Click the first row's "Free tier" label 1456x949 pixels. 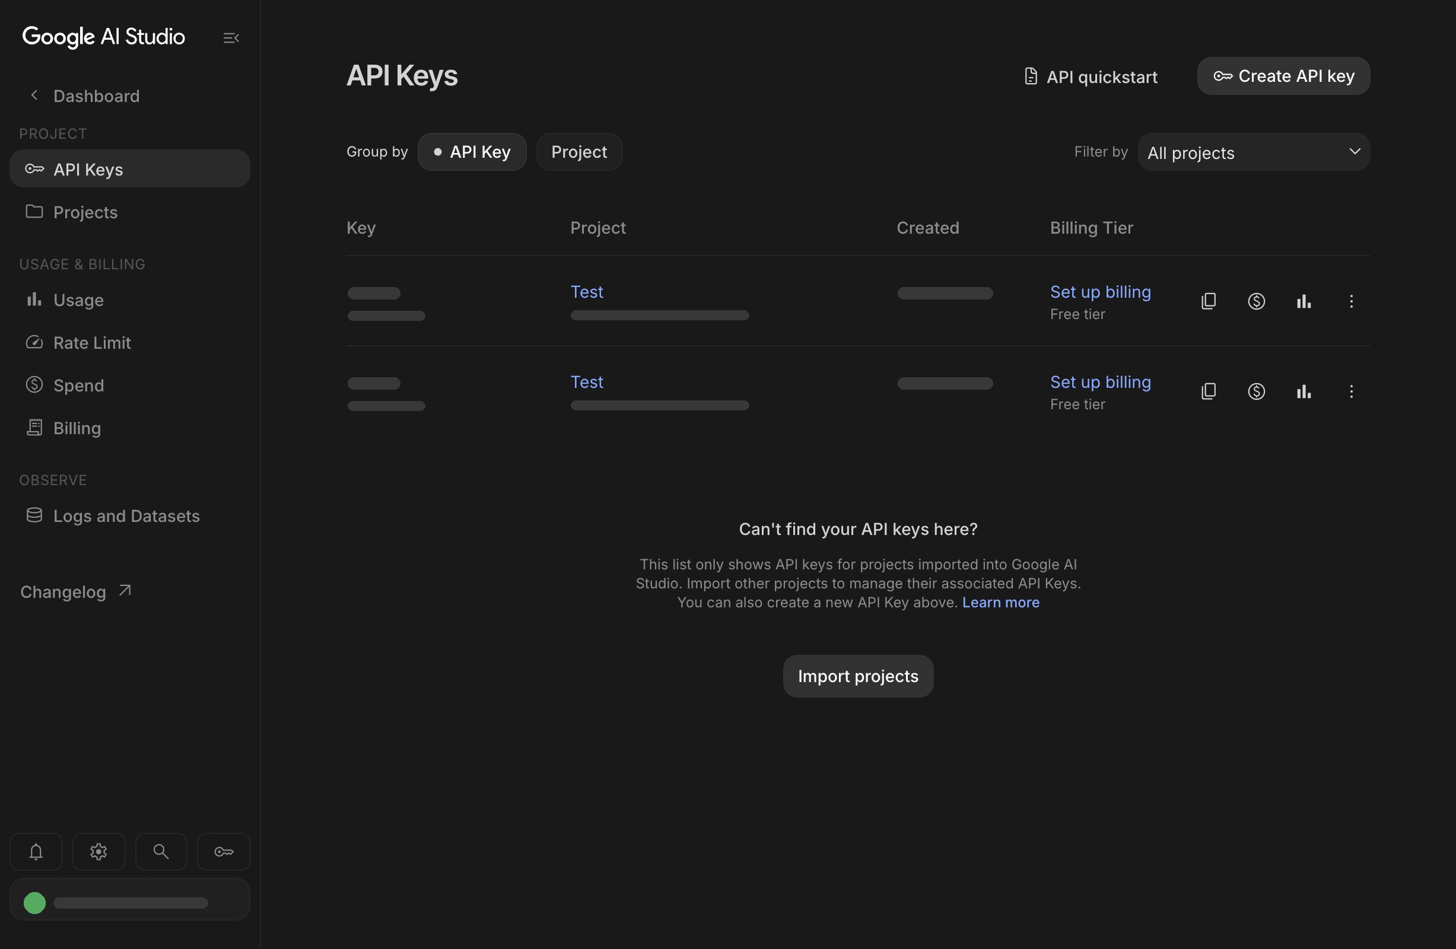click(1077, 314)
